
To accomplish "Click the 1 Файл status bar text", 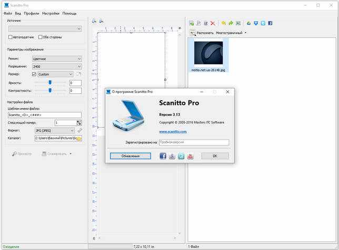I will (x=193, y=246).
